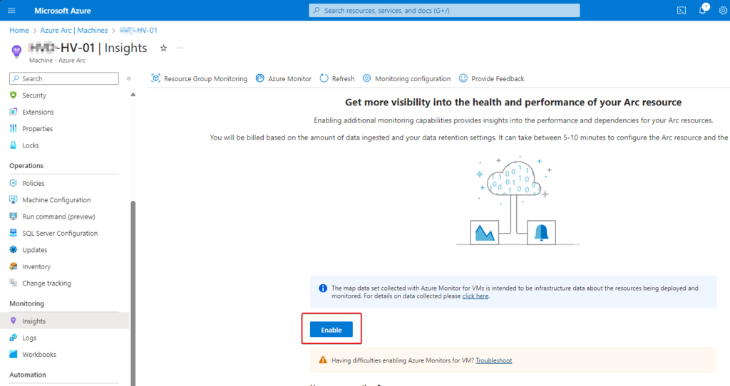
Task: Click the Security shield icon
Action: click(13, 95)
